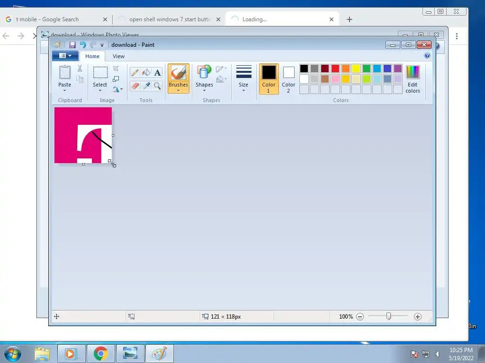Viewport: 485px width, 363px height.
Task: Click the volume speaker tray icon
Action: [437, 354]
